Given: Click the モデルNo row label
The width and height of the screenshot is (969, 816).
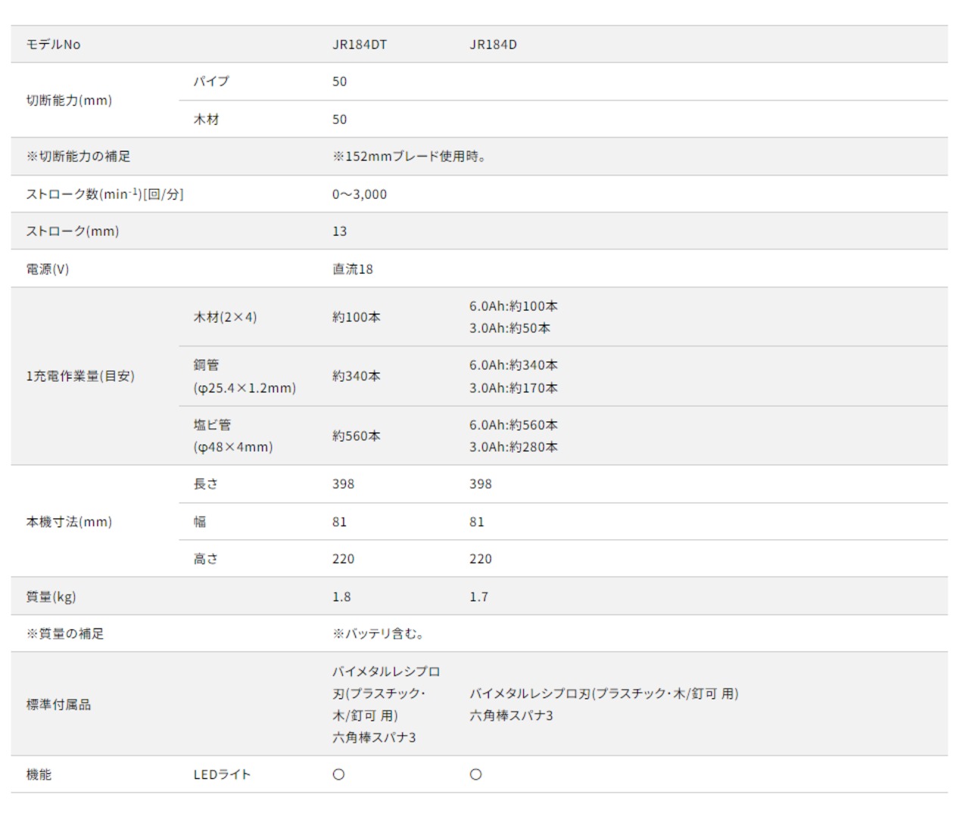Looking at the screenshot, I should click(53, 45).
